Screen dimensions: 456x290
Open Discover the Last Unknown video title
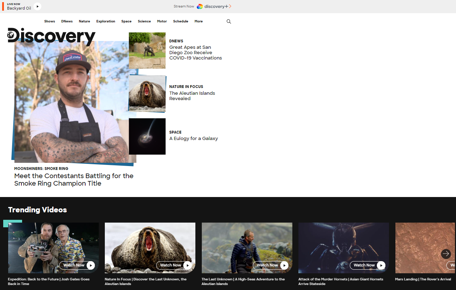[145, 281]
